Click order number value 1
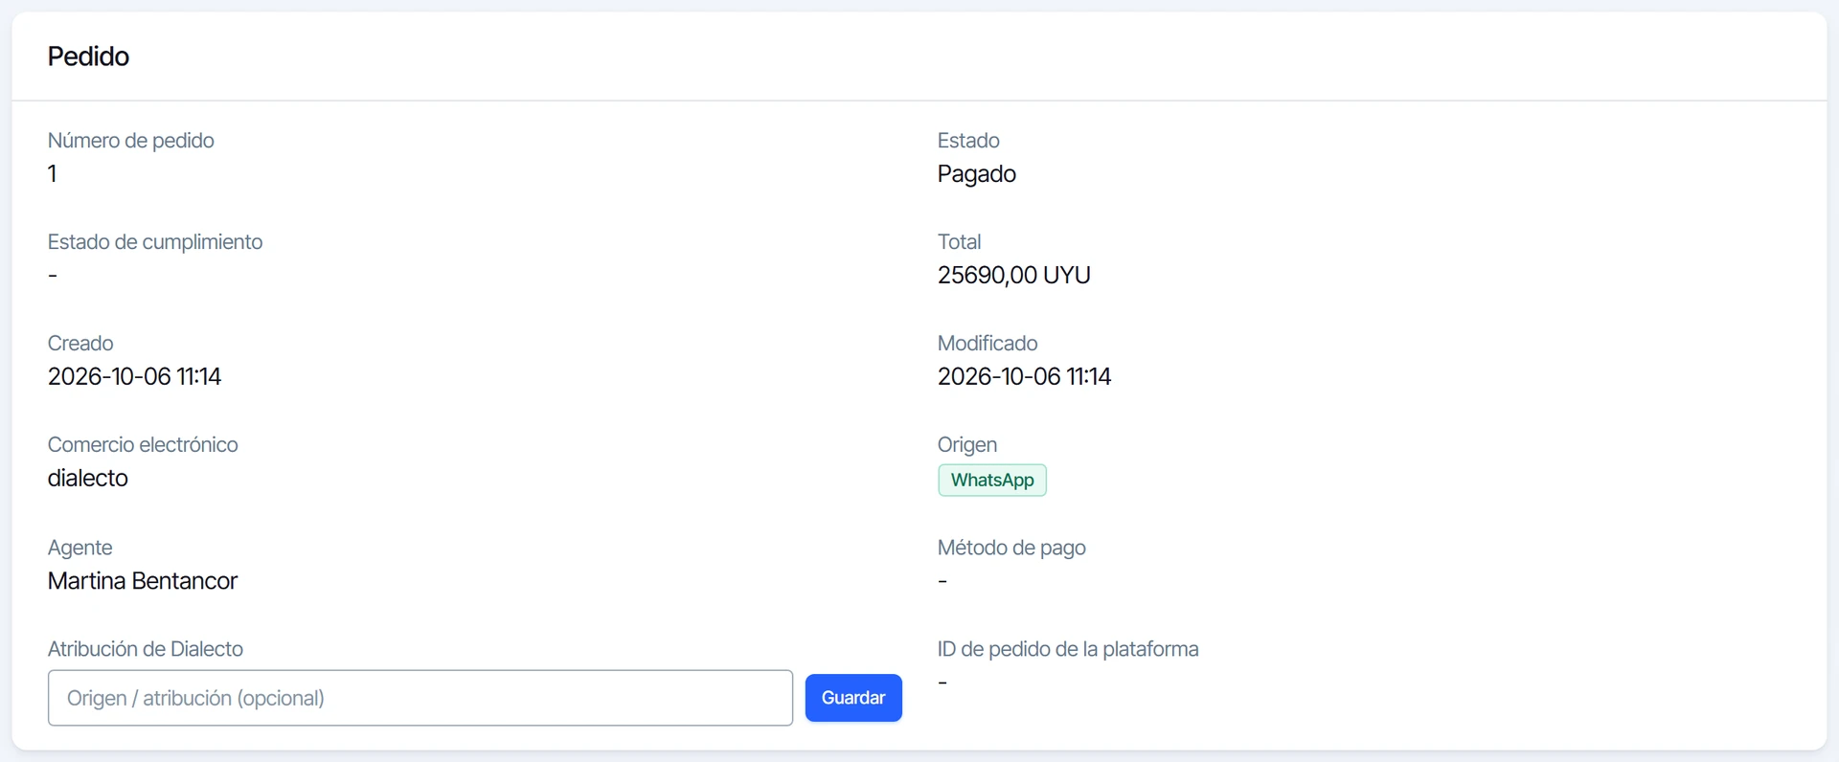Image resolution: width=1839 pixels, height=762 pixels. click(53, 174)
